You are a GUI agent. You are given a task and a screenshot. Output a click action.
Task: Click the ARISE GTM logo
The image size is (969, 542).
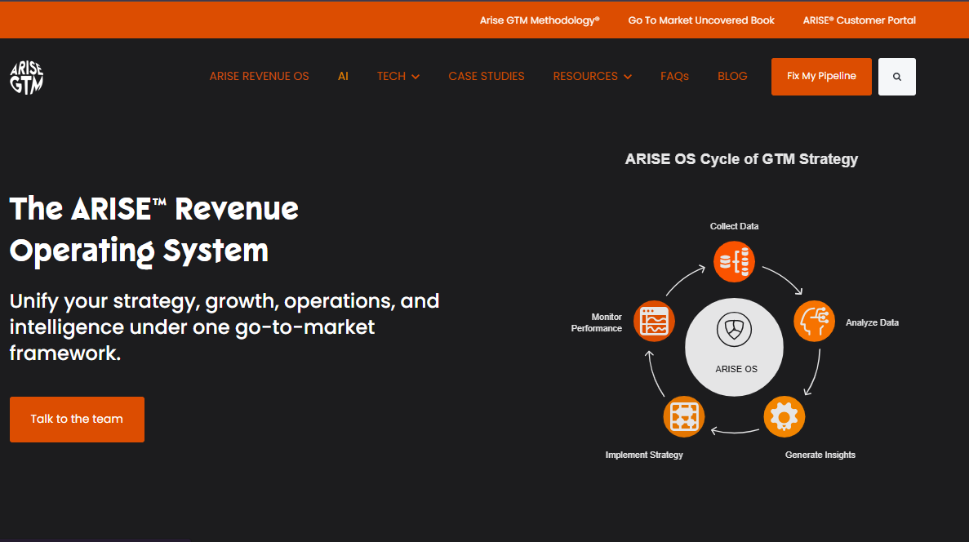pyautogui.click(x=26, y=77)
